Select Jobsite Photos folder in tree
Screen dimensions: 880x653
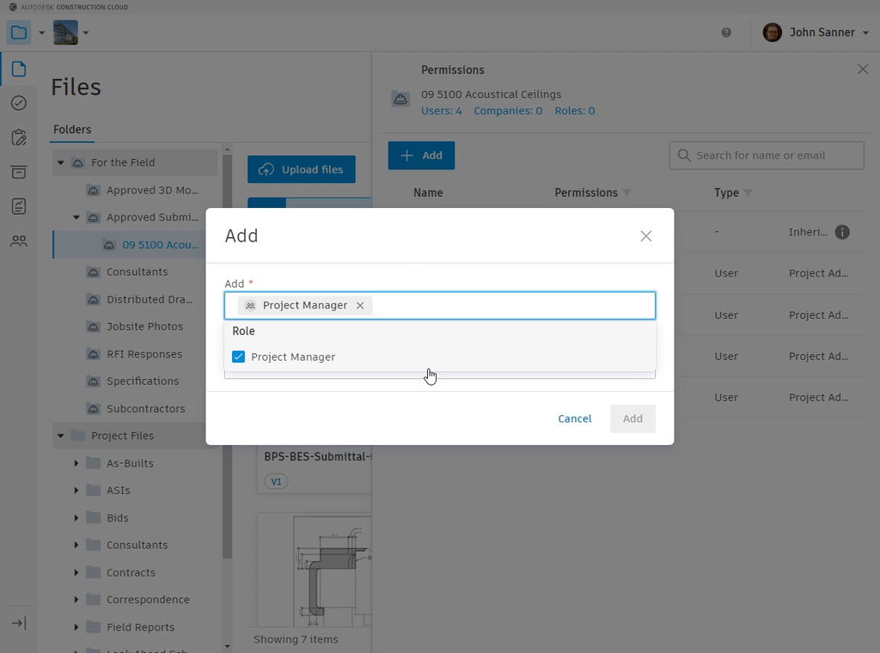point(144,326)
